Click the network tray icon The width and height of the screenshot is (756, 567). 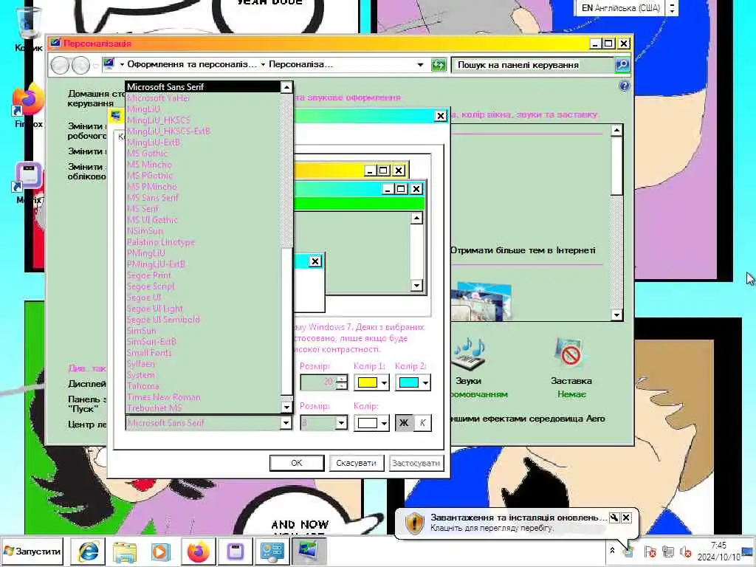coord(667,551)
